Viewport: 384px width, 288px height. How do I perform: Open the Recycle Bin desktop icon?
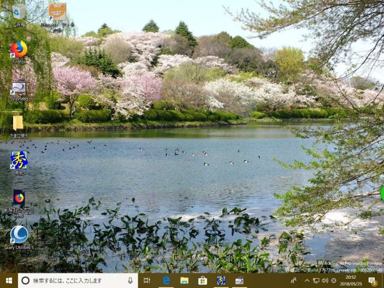point(19,13)
